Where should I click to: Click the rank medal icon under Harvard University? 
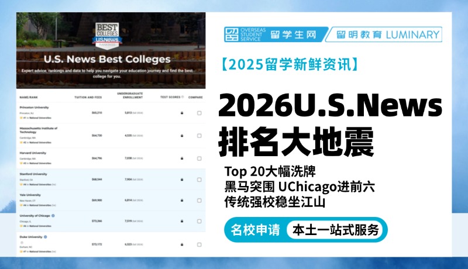coord(21,163)
